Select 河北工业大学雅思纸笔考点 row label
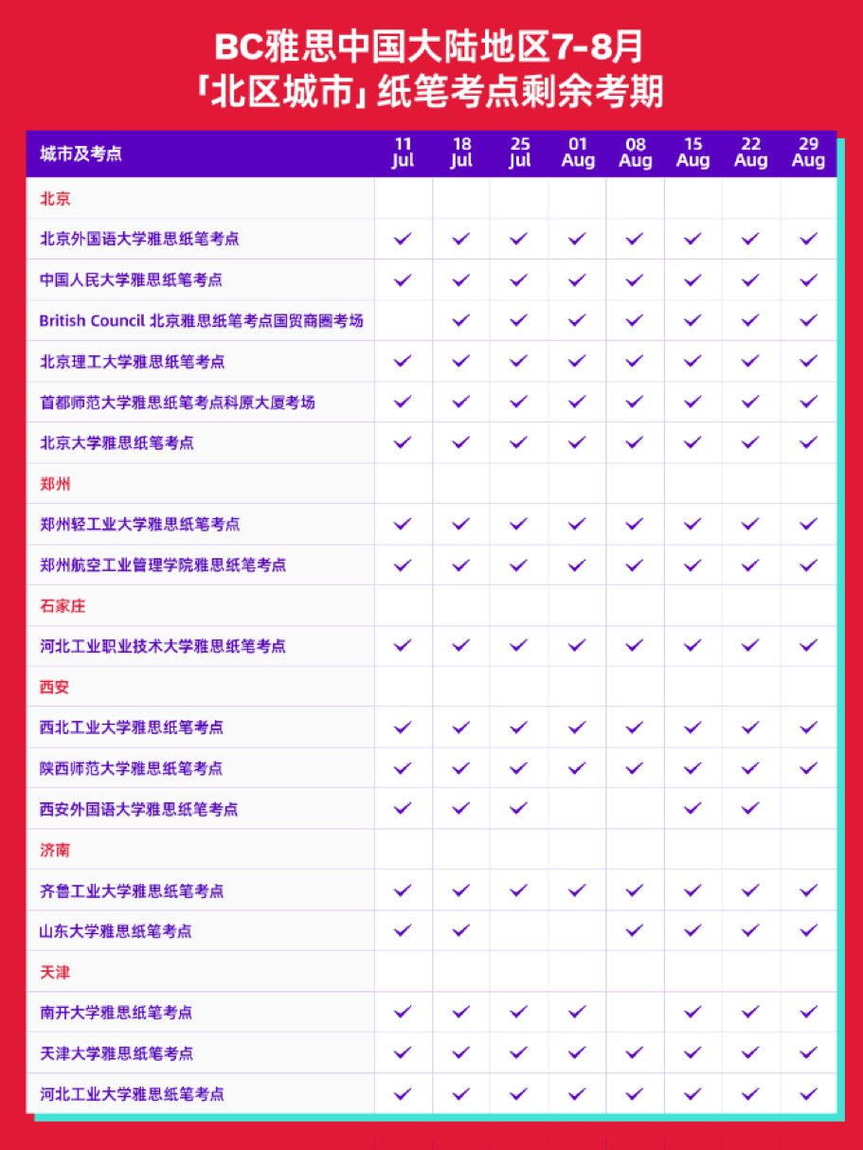 coord(132,1095)
